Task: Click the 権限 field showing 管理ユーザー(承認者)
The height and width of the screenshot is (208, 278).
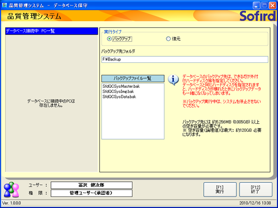Action: click(x=91, y=193)
